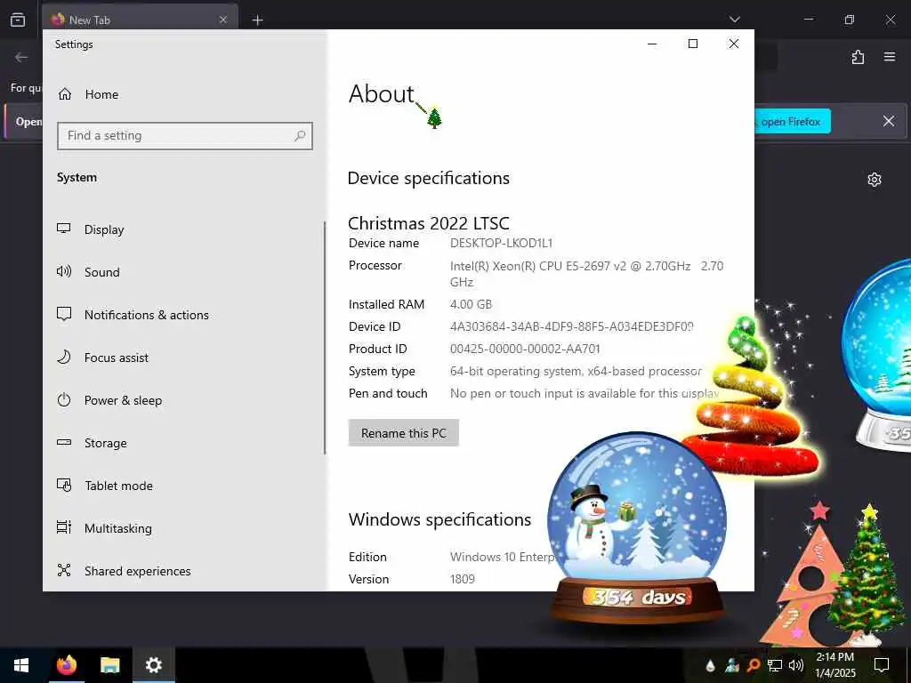Image resolution: width=911 pixels, height=683 pixels.
Task: Open the network tray icon
Action: (775, 665)
